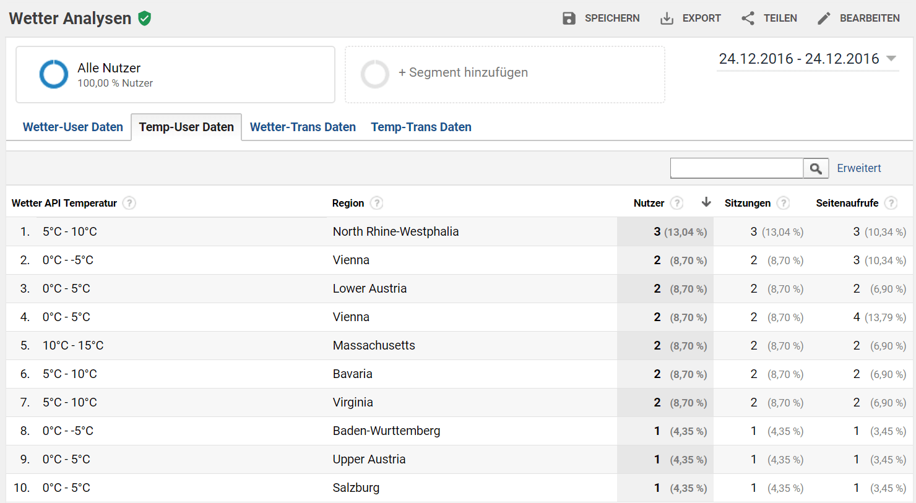This screenshot has width=916, height=503.
Task: Click the Bearbeiten pencil icon
Action: point(823,19)
